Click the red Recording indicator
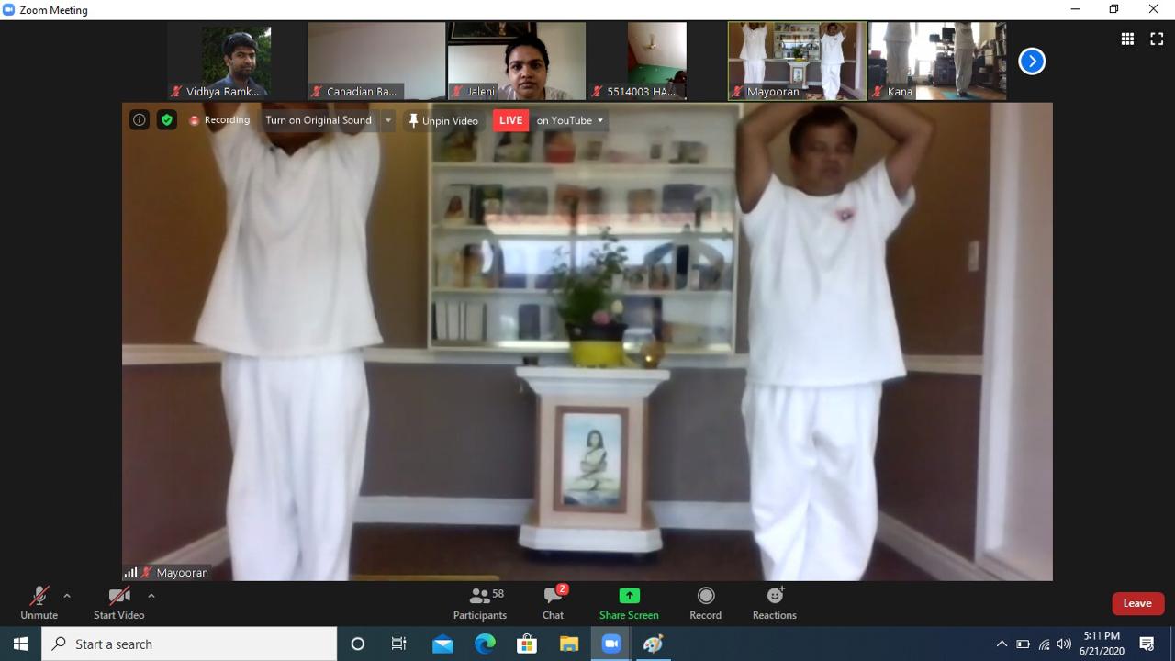The width and height of the screenshot is (1175, 661). pos(218,120)
